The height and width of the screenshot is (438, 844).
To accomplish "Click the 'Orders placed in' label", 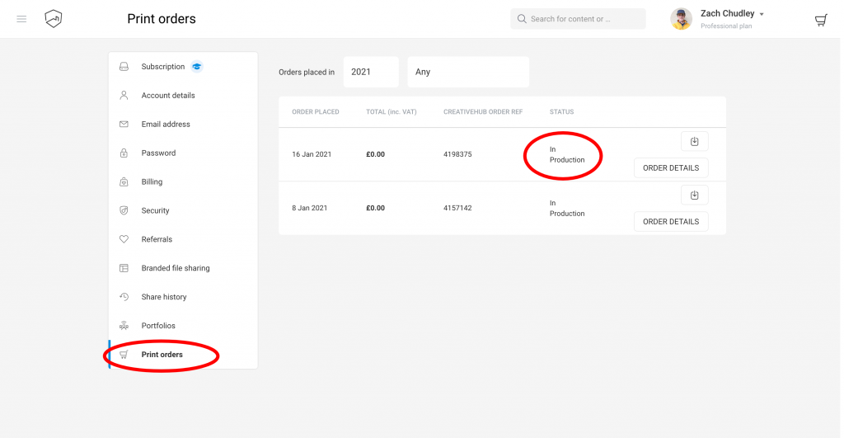I will [x=307, y=73].
